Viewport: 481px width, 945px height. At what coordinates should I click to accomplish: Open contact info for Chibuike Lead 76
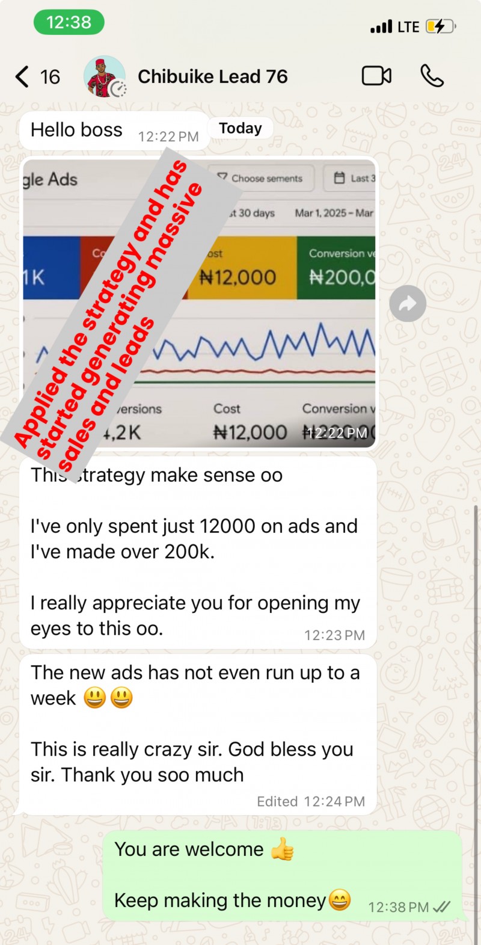coord(213,76)
